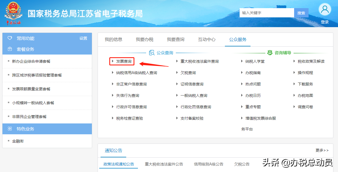Click the magnifier icon inside the 搜索 button
This screenshot has width=338, height=172.
[301, 12]
